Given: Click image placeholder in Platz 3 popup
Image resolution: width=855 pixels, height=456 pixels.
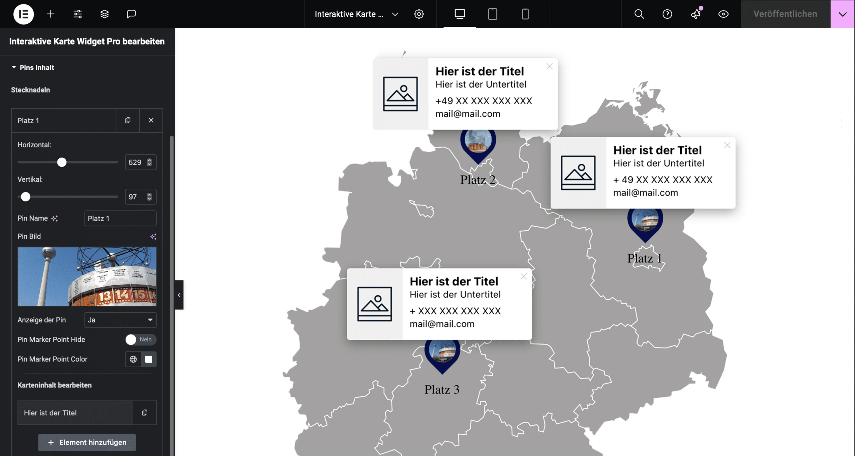Looking at the screenshot, I should tap(374, 304).
